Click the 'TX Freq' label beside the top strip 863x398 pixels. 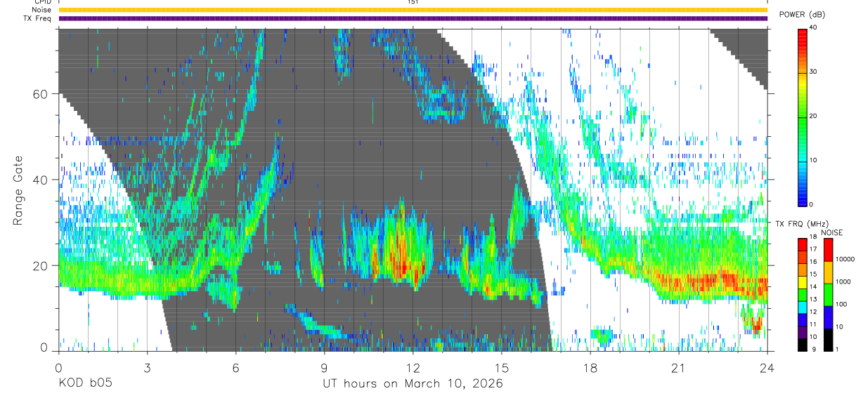point(37,18)
